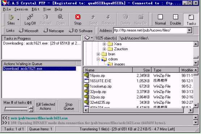201x134 pixels.
Task: Click the Send toolbar icon
Action: click(93, 20)
